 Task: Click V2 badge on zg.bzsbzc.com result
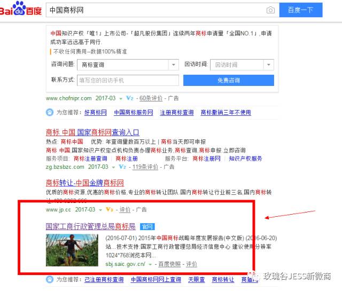(x=122, y=167)
